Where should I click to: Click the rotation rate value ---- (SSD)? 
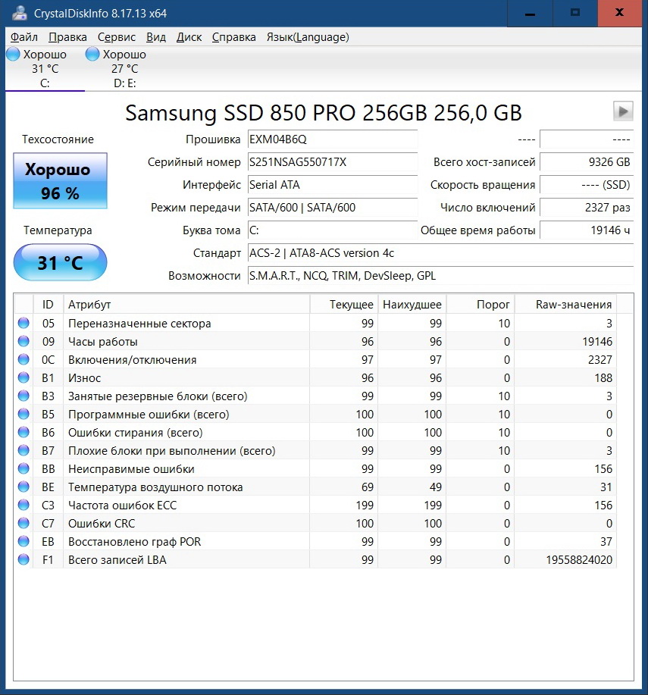pos(587,185)
